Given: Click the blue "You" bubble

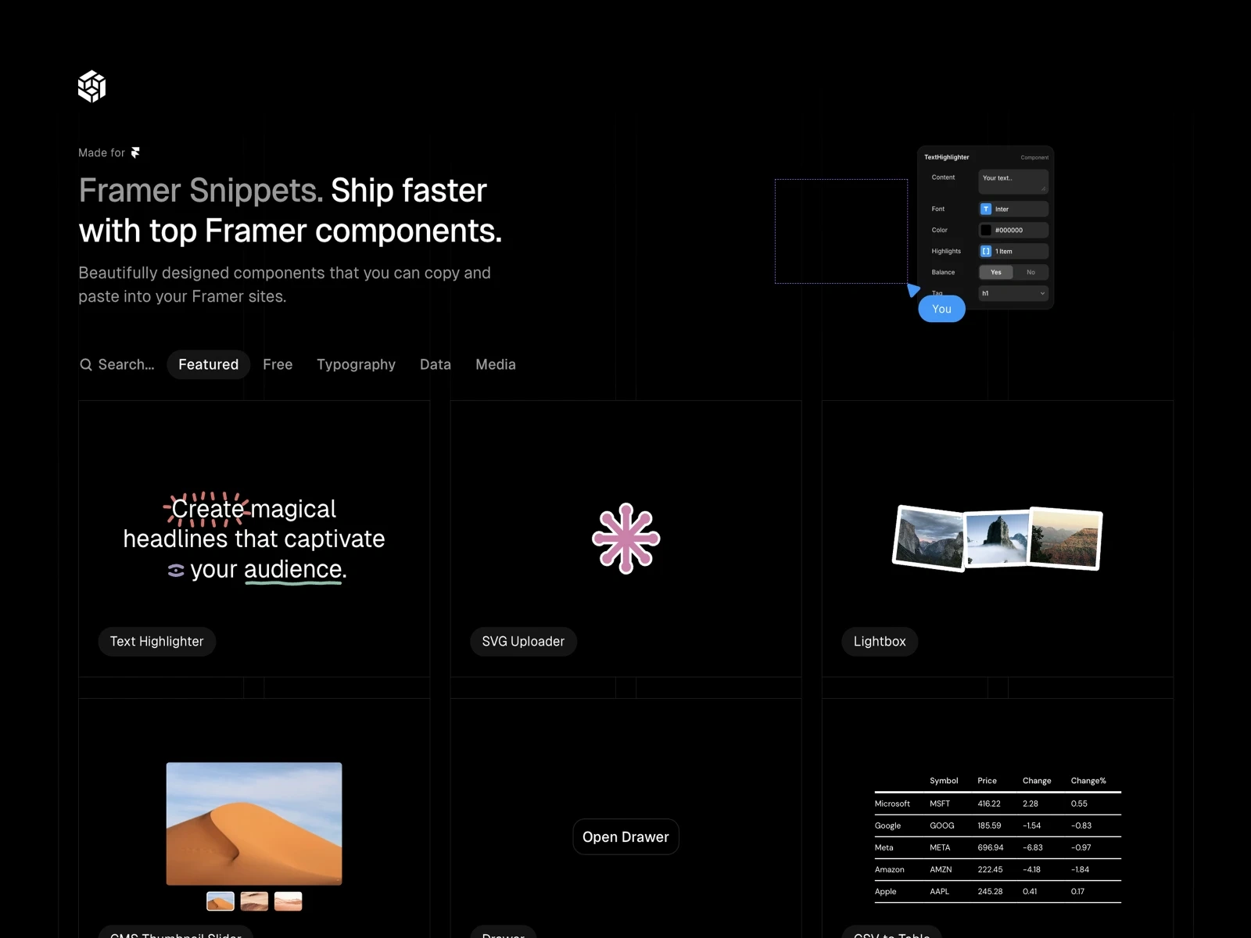Looking at the screenshot, I should click(941, 309).
